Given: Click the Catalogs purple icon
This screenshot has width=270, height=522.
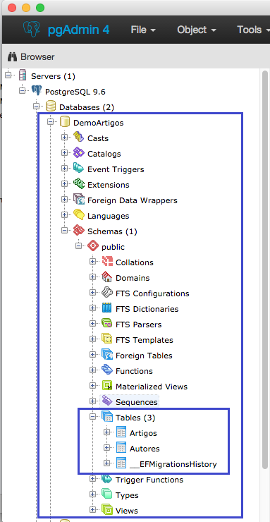Looking at the screenshot, I should pyautogui.click(x=79, y=153).
